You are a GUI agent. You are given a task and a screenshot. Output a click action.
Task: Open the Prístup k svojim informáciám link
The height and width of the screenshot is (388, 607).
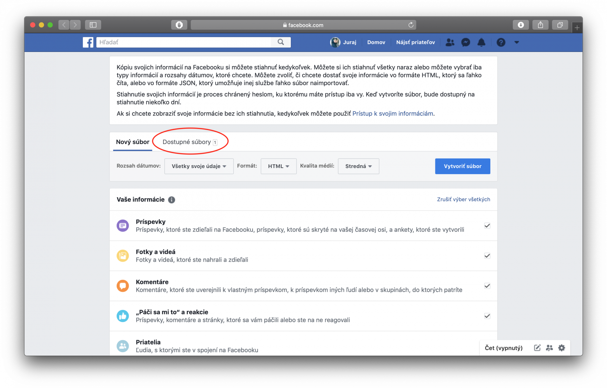(393, 114)
